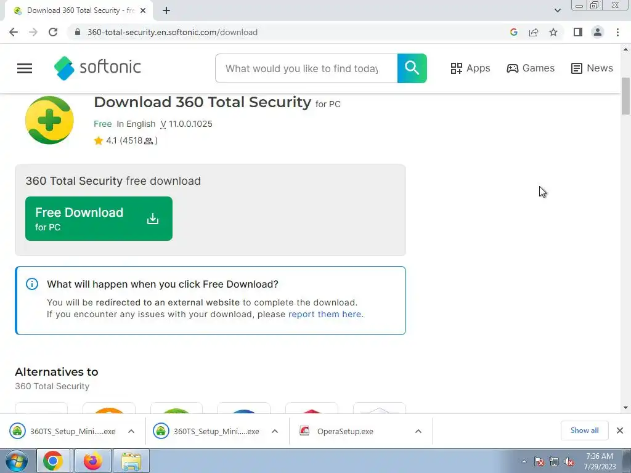Click the Free Download for PC button
This screenshot has height=473, width=631.
click(99, 219)
